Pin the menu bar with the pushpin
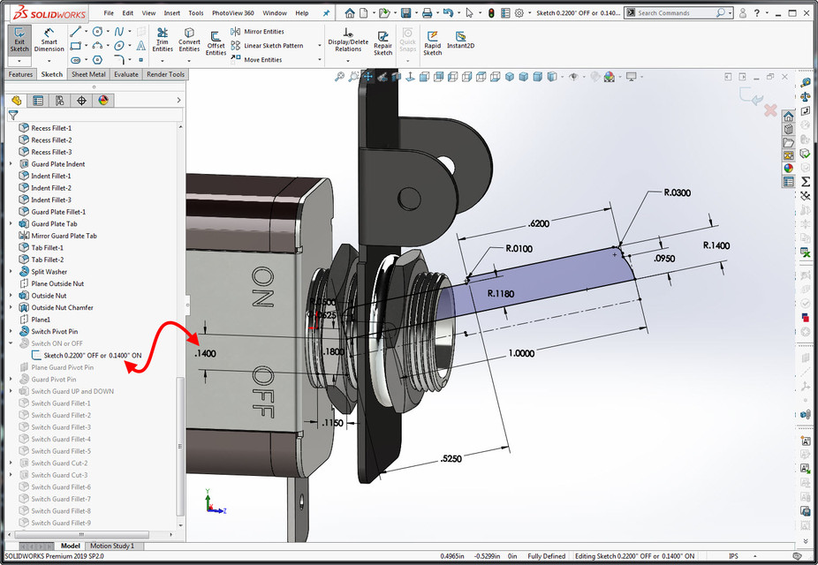The width and height of the screenshot is (818, 565). click(x=326, y=12)
